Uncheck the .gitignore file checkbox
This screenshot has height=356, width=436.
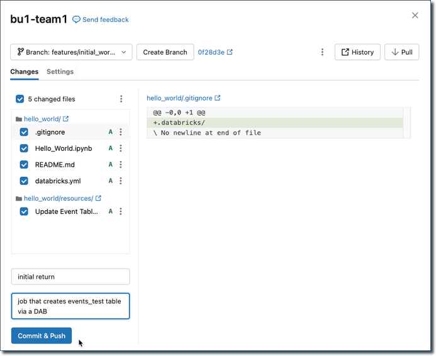pyautogui.click(x=24, y=132)
